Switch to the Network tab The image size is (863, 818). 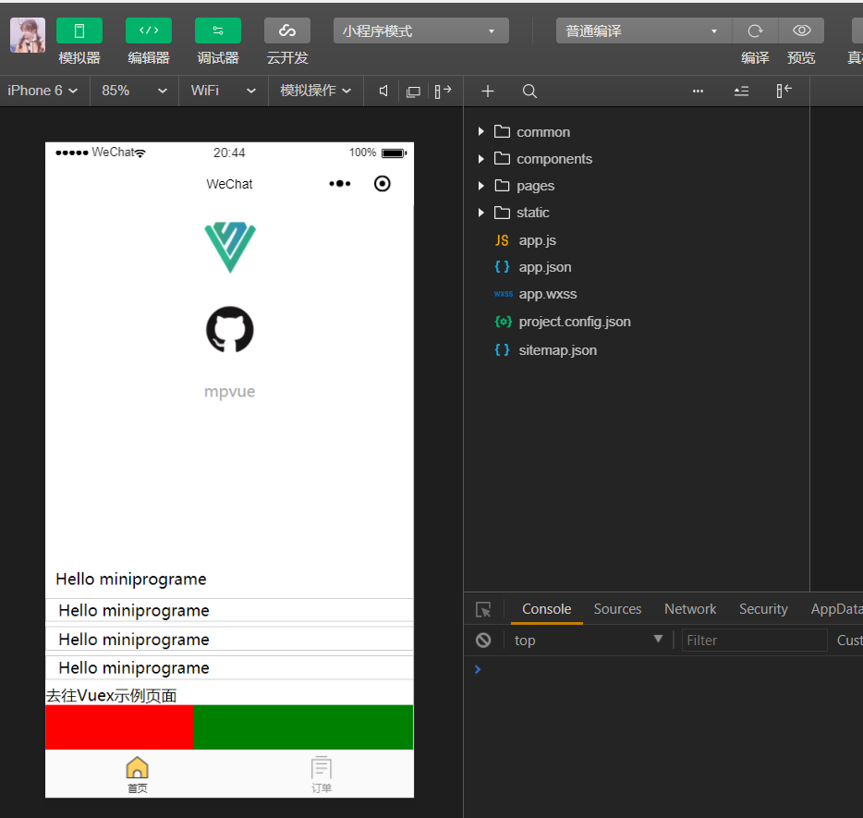coord(690,609)
